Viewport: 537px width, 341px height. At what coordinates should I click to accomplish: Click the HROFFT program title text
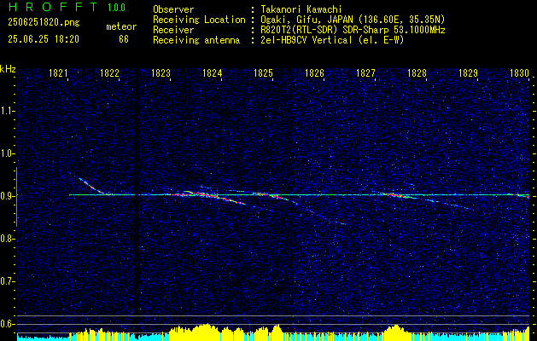click(x=53, y=7)
